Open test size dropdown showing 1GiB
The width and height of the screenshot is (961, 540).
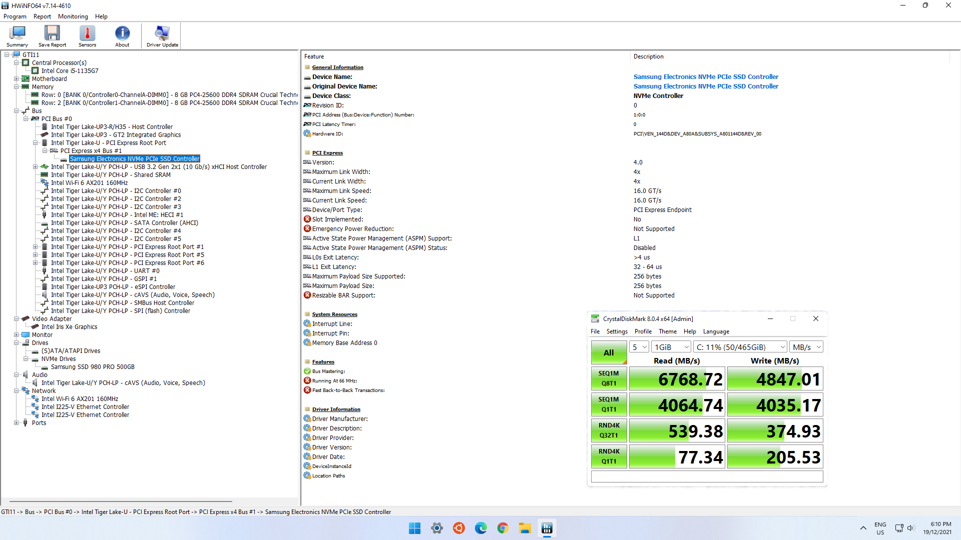pos(671,347)
